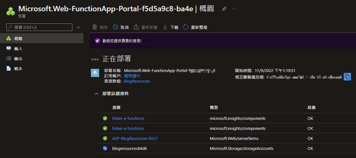
Task: Click the Microsoft.Web/serverfarms type cell
Action: click(x=234, y=138)
